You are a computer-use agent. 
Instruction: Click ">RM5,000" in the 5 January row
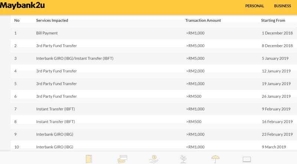coord(195,58)
